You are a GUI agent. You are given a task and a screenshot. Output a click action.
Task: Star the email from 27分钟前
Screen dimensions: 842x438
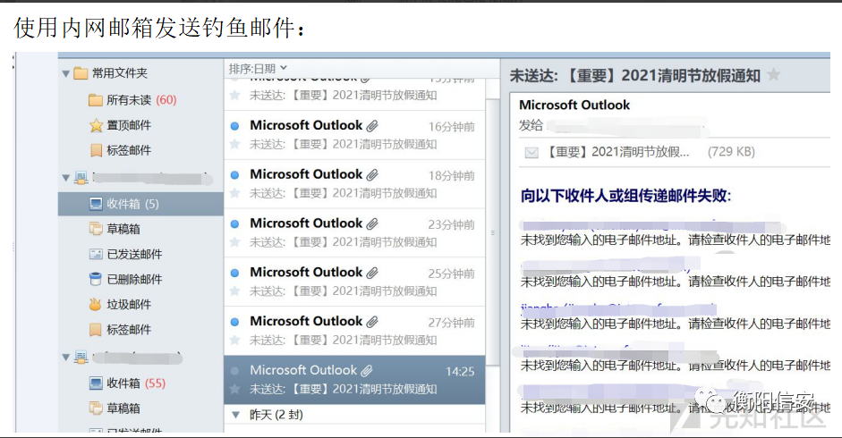(234, 340)
